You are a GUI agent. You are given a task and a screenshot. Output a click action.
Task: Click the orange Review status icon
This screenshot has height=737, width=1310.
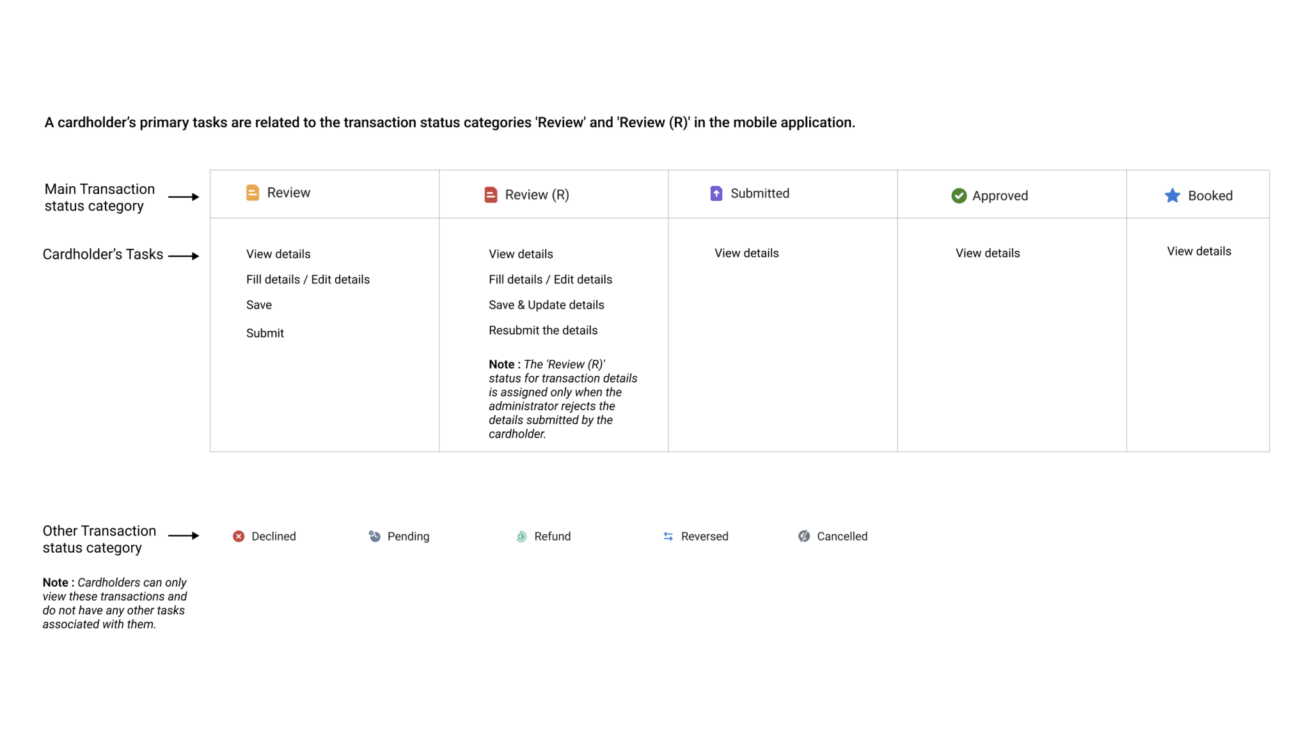point(253,193)
